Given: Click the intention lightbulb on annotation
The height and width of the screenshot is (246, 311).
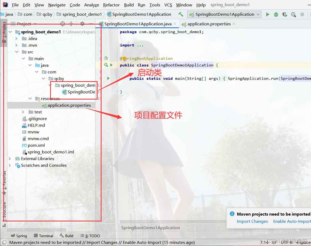Looking at the screenshot, I should point(124,59).
